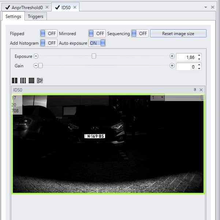The image size is (220, 220).
Task: Decrement exposure value with down arrow
Action: click(199, 59)
